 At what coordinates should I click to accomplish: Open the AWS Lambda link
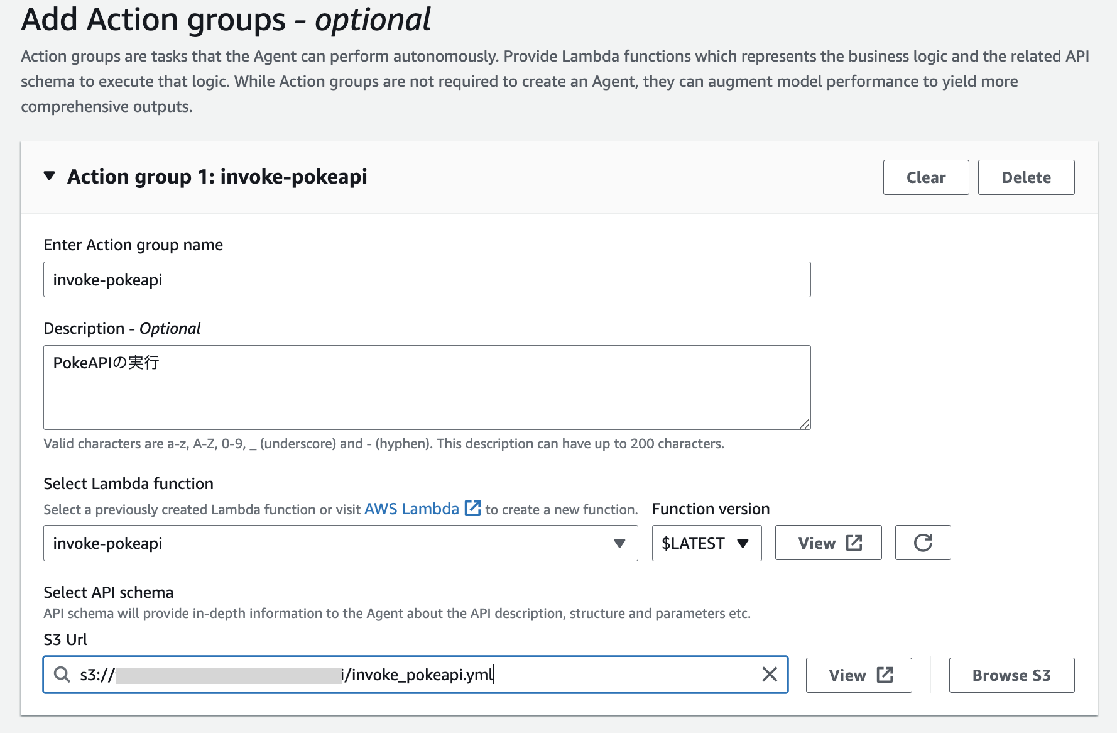(411, 509)
